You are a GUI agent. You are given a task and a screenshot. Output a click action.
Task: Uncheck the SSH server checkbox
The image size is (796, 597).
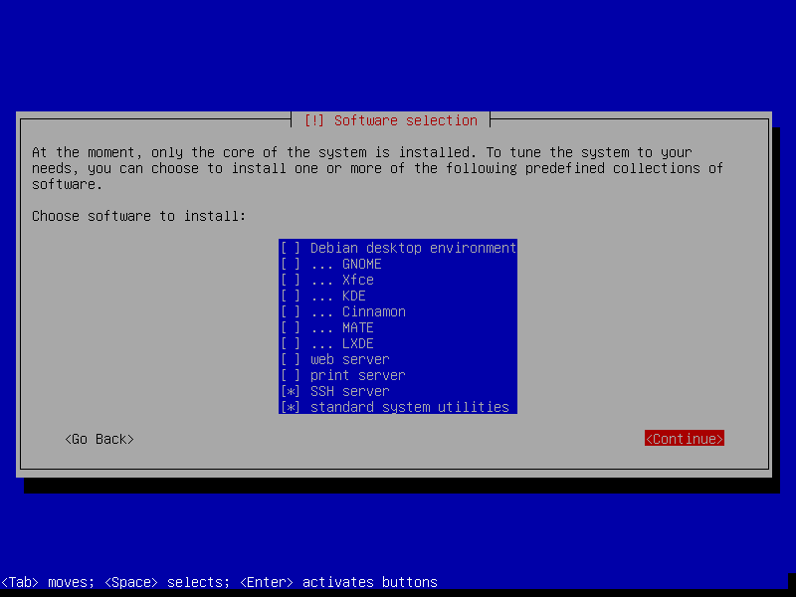tap(291, 391)
